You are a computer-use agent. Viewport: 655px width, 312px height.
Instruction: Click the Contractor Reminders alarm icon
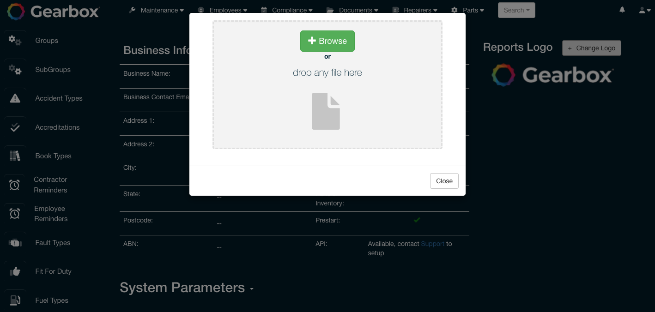(x=15, y=185)
